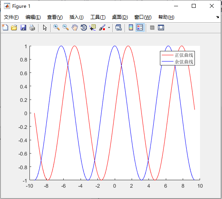Save the figure with the floppy icon
Image resolution: width=222 pixels, height=199 pixels.
tap(23, 27)
